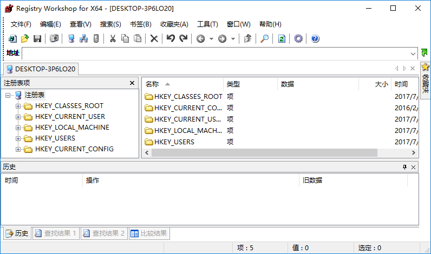Sort list by 名称 column header
431x254 pixels.
pyautogui.click(x=182, y=84)
